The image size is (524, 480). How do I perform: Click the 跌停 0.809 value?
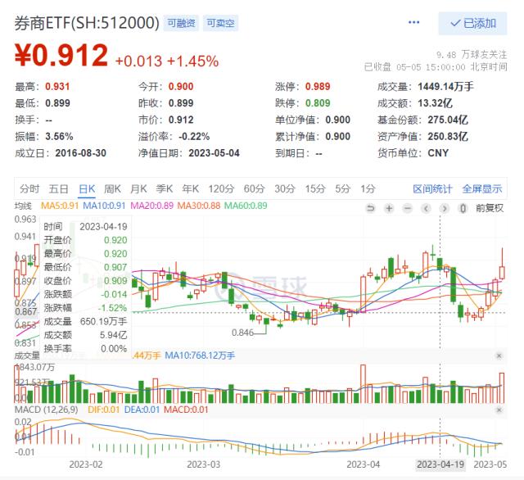318,103
